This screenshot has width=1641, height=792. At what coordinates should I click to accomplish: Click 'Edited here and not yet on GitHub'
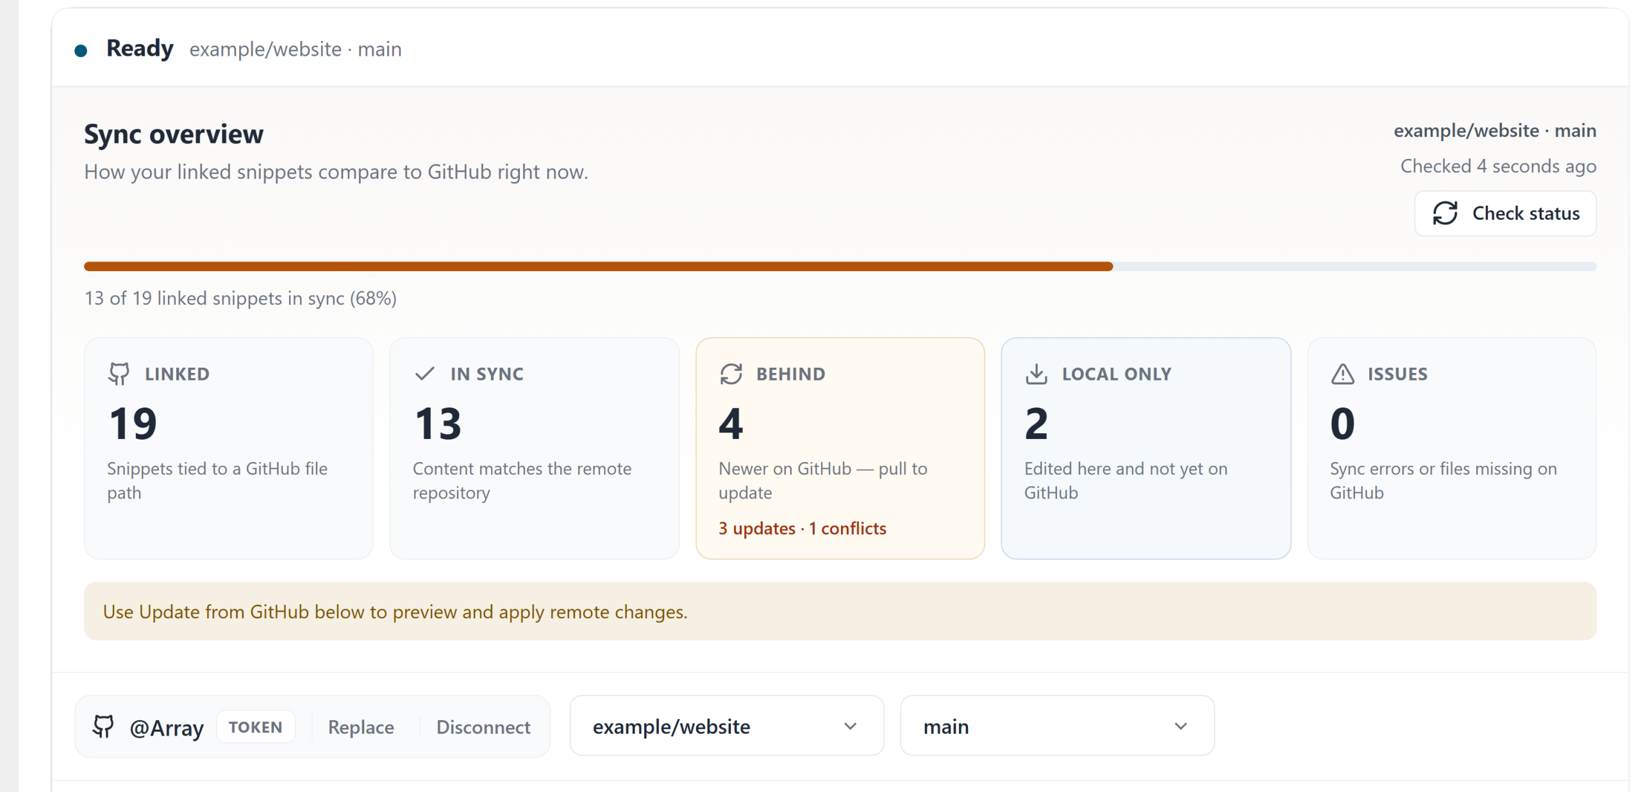[x=1126, y=481]
